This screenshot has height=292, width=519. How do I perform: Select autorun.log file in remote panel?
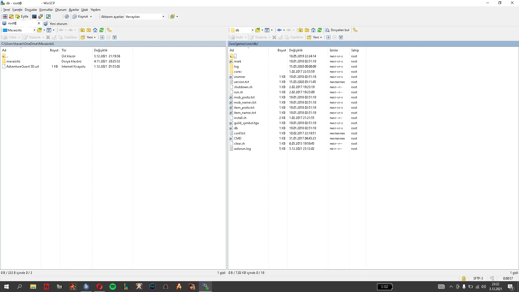click(x=242, y=149)
